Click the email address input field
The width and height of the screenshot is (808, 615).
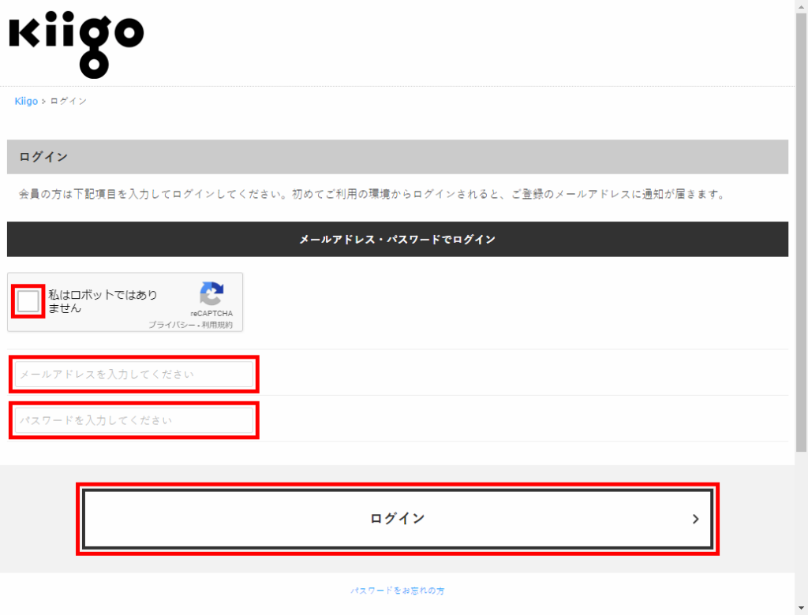click(x=133, y=374)
